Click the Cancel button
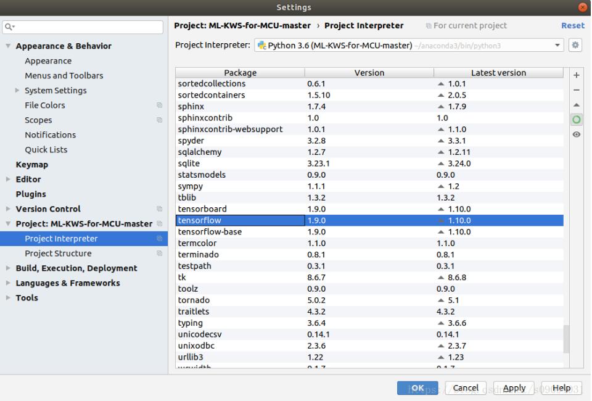Image resolution: width=592 pixels, height=401 pixels. (x=466, y=388)
